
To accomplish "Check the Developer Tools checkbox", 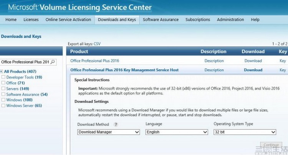I will click(x=3, y=77).
